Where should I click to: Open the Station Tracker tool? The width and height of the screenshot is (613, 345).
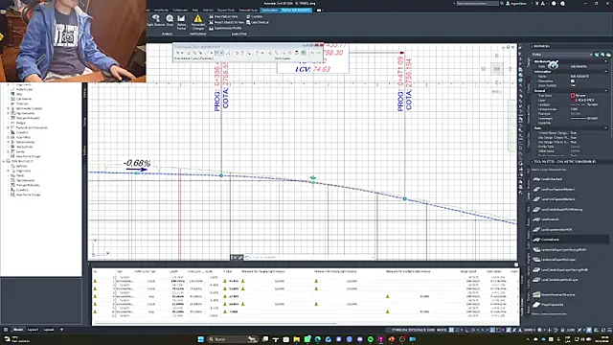coord(181,22)
